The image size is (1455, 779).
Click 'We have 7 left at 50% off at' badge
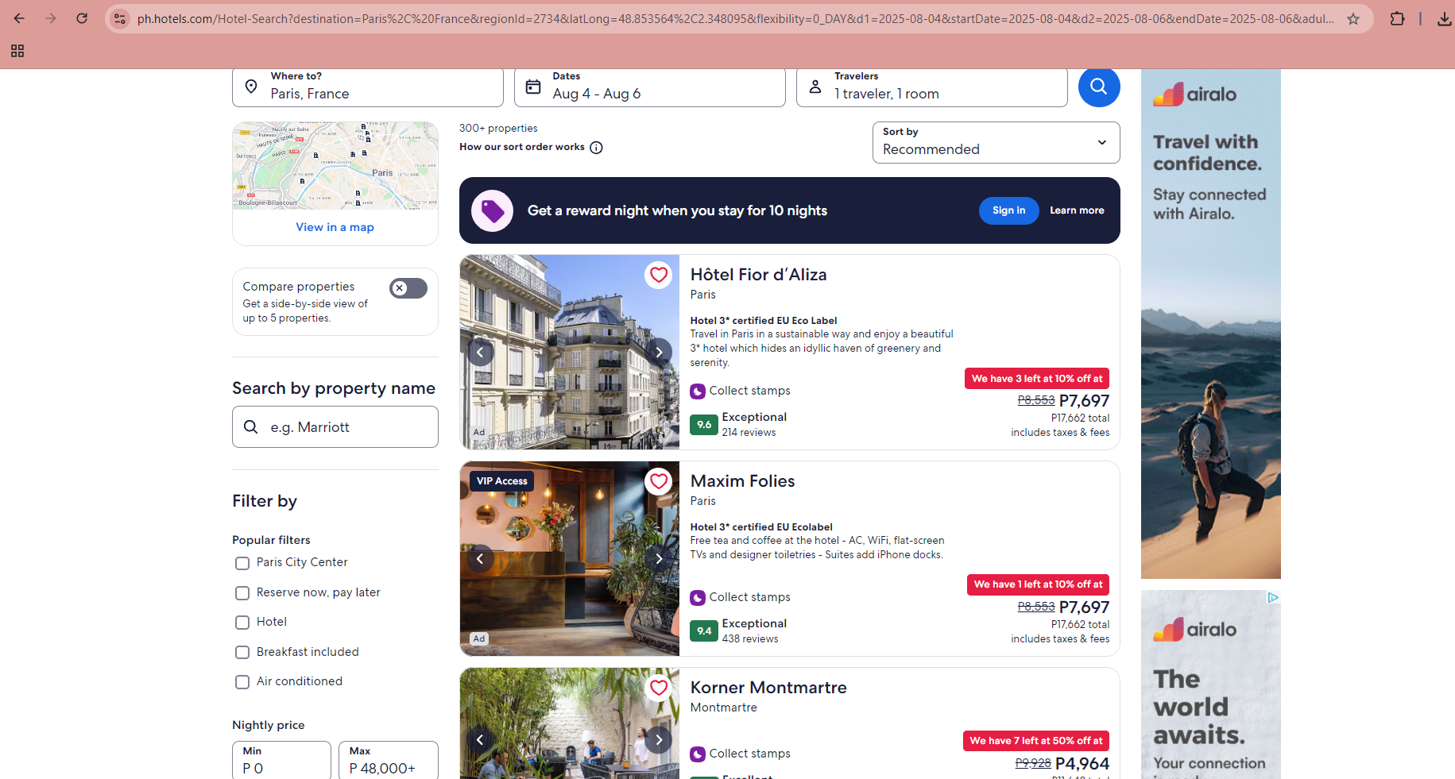click(x=1036, y=741)
